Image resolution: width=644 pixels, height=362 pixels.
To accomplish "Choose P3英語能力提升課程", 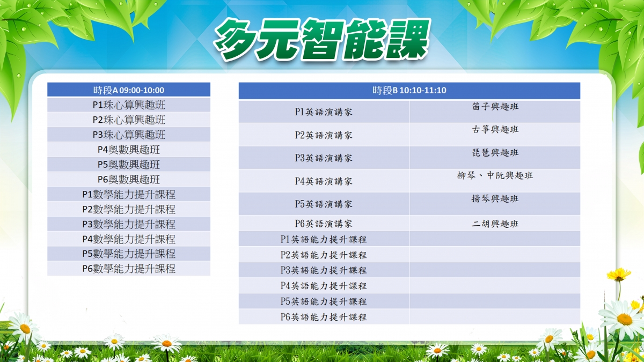I will pos(324,270).
